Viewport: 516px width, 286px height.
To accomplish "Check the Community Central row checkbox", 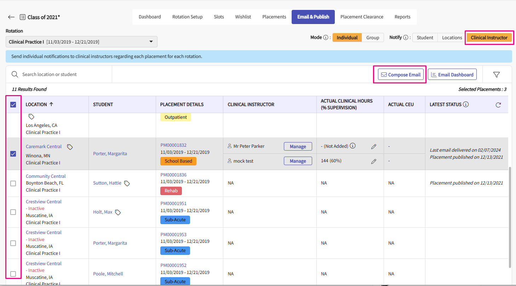I will [x=13, y=183].
